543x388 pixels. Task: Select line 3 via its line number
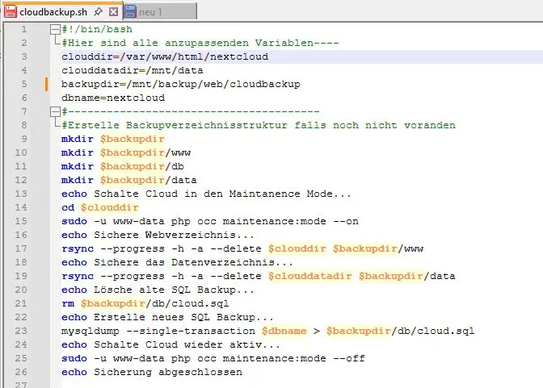(x=23, y=56)
